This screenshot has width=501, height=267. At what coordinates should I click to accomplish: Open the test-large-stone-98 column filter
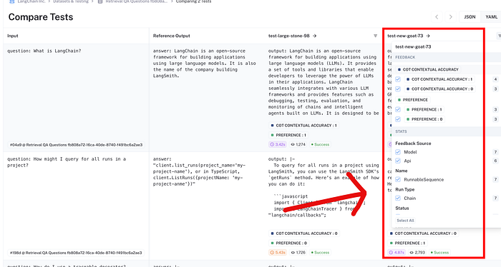tap(376, 36)
